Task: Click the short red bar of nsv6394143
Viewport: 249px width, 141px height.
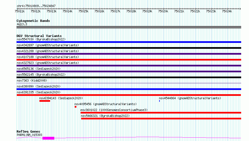Action: pyautogui.click(x=45, y=101)
